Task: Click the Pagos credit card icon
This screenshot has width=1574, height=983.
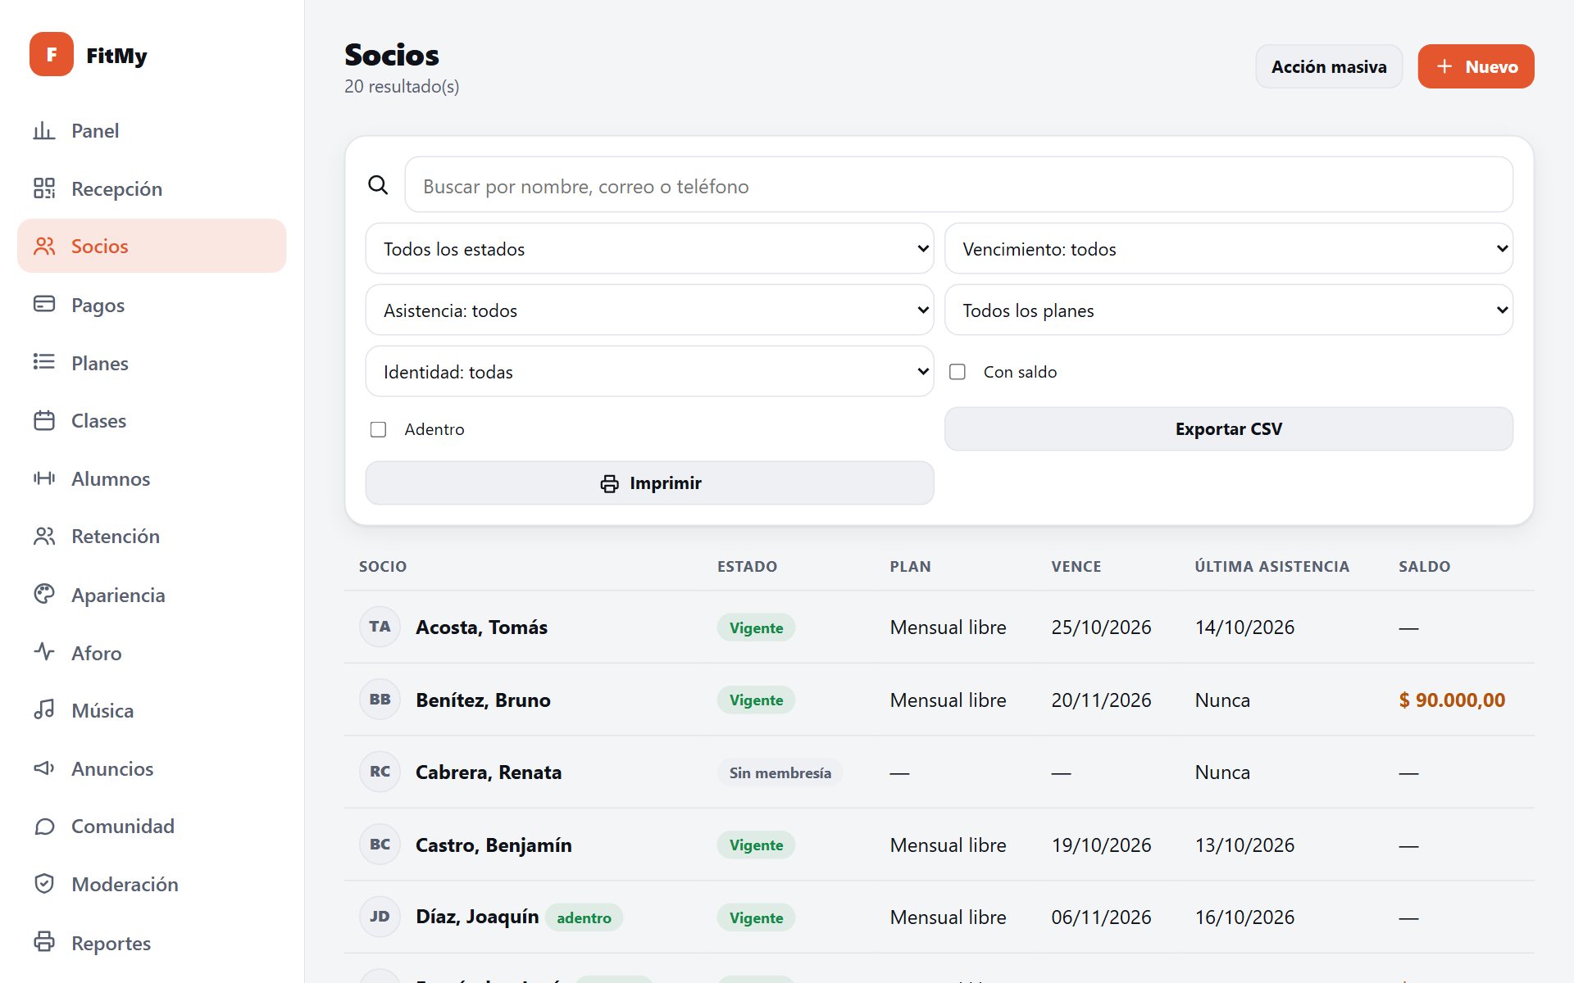Action: pyautogui.click(x=44, y=304)
